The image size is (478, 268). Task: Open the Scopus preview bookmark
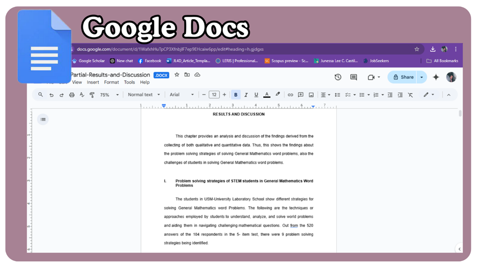(x=286, y=61)
